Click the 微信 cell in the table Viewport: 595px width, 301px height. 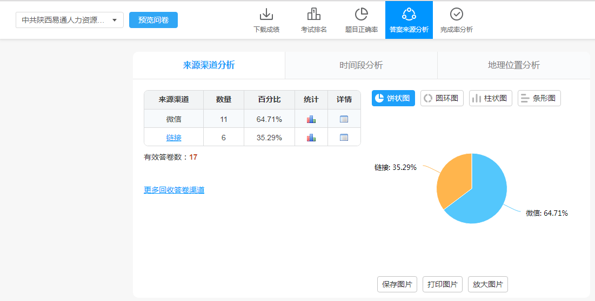click(x=173, y=119)
